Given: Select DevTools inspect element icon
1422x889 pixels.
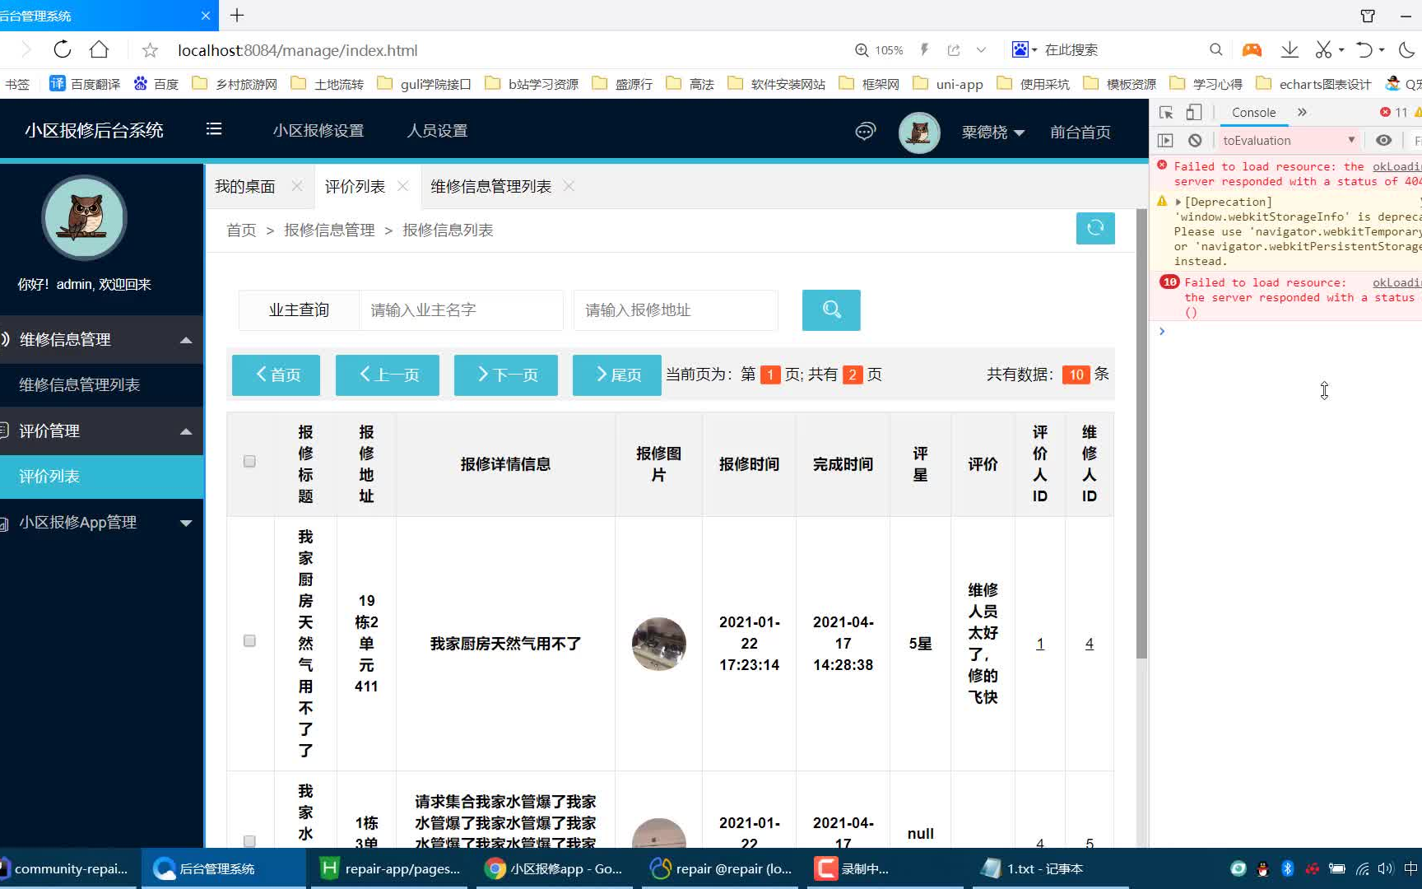Looking at the screenshot, I should pyautogui.click(x=1166, y=113).
